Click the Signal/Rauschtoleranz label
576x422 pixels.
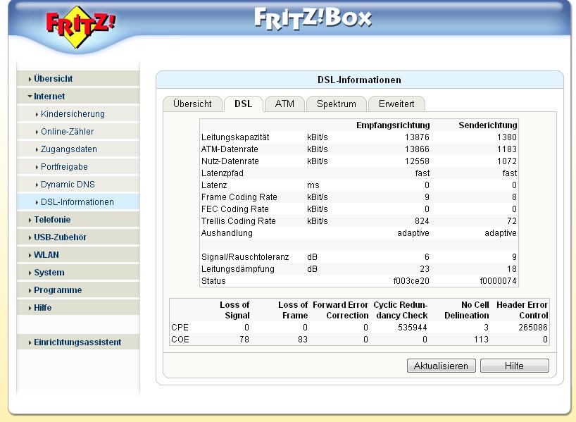pos(245,257)
